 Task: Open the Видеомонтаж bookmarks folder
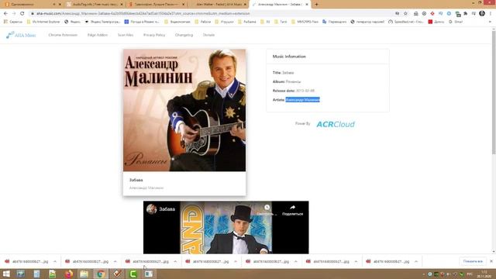(x=177, y=22)
